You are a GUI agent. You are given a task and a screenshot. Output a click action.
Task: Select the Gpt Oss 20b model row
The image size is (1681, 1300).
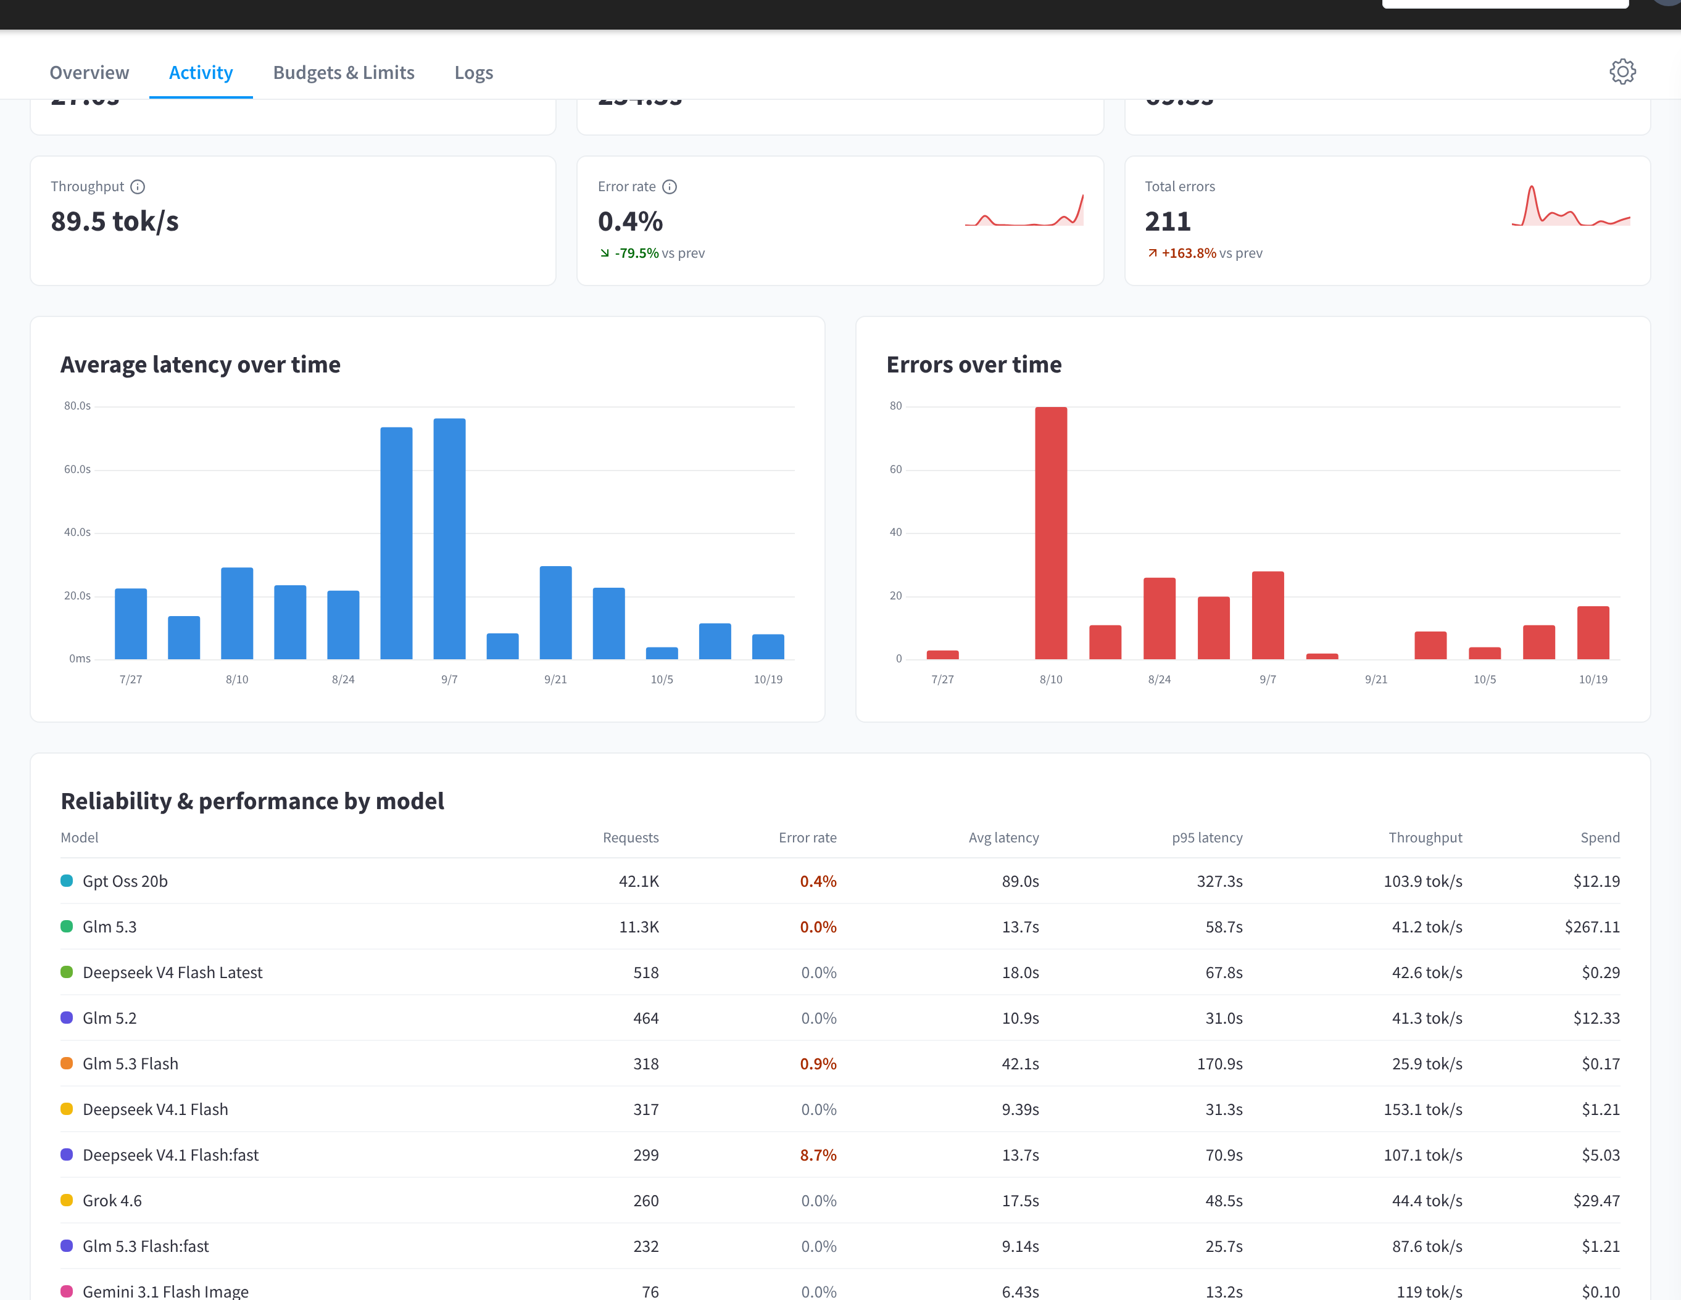840,881
